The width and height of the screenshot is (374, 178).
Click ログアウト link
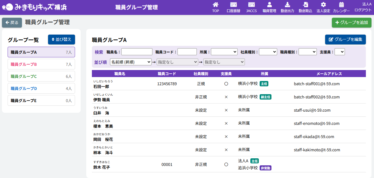click(363, 10)
